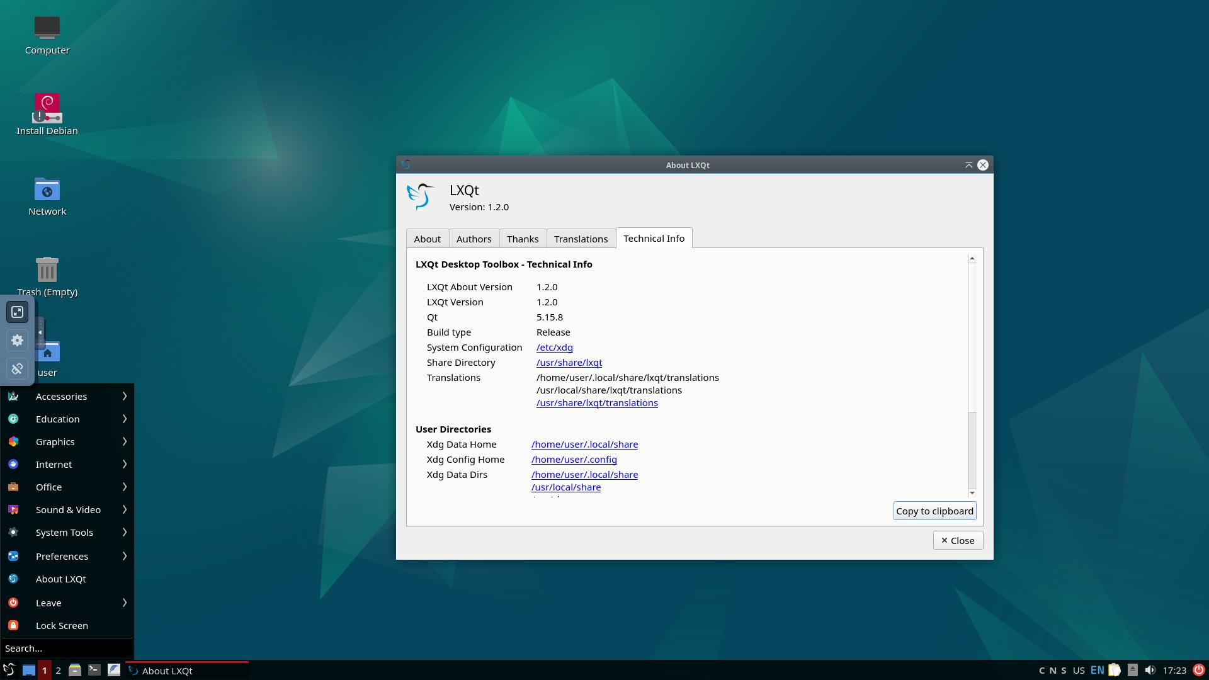Select the Technical Info tab
Image resolution: width=1209 pixels, height=680 pixels.
click(x=654, y=238)
